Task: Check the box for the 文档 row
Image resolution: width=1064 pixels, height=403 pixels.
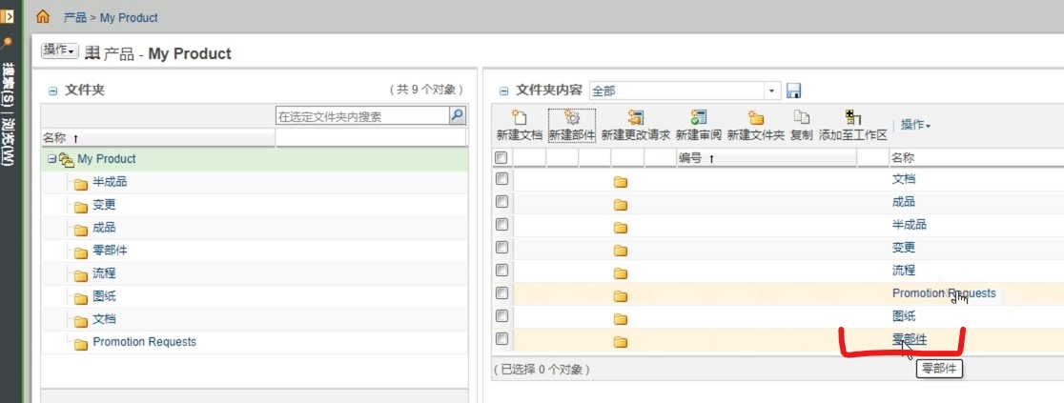Action: click(x=501, y=179)
